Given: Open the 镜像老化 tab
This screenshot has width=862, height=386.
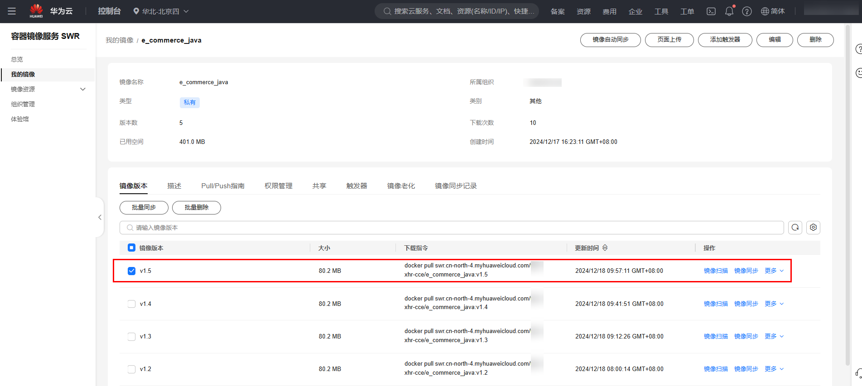Looking at the screenshot, I should [x=401, y=186].
